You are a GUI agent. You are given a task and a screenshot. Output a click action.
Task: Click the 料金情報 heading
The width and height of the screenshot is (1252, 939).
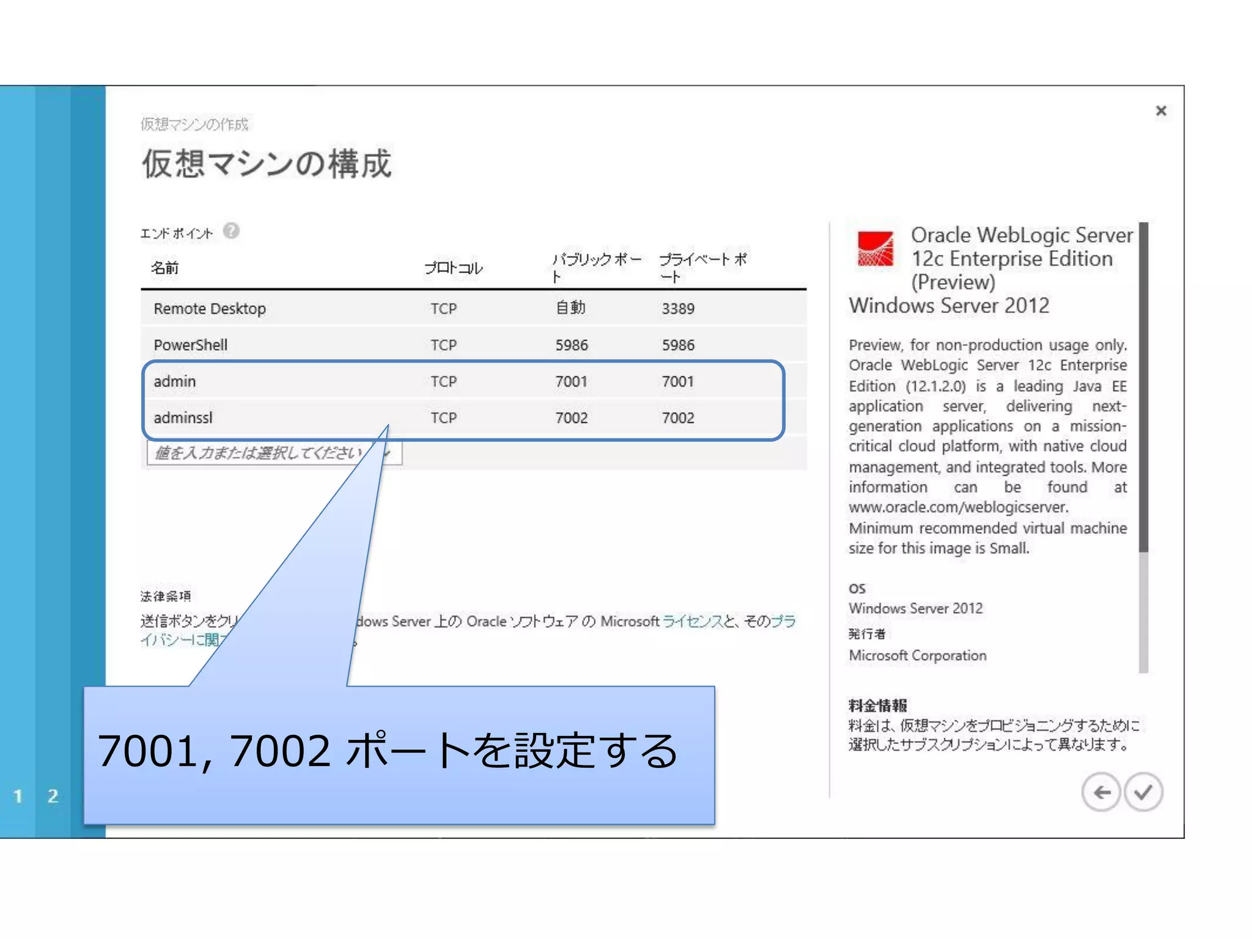[878, 705]
